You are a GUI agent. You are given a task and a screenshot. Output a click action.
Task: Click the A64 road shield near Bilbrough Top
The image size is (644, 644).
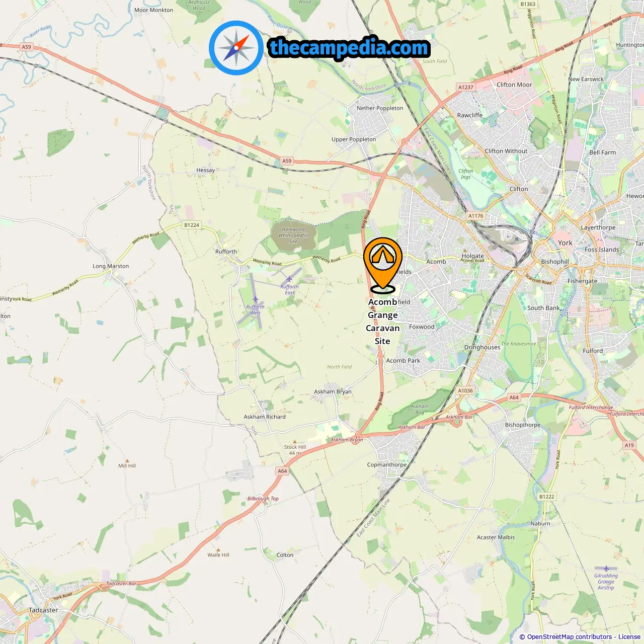click(x=283, y=471)
